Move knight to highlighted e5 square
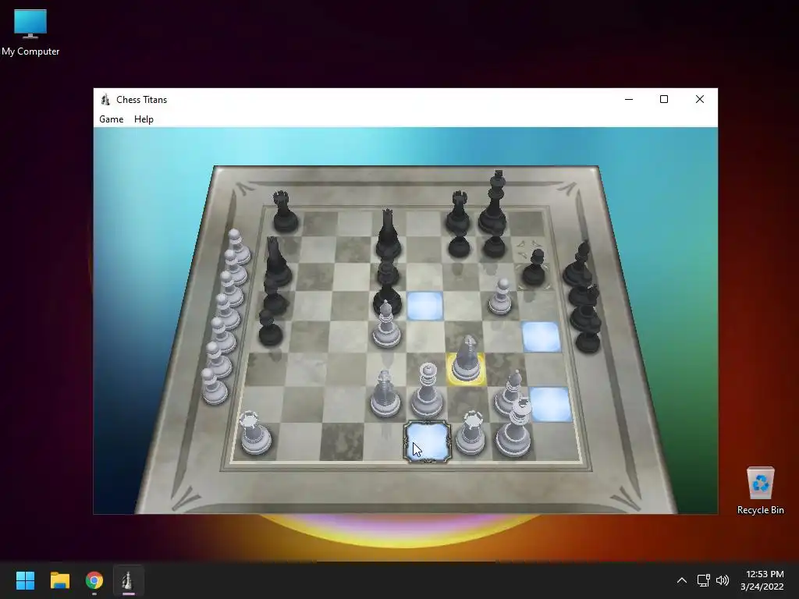The image size is (799, 599). pyautogui.click(x=425, y=306)
